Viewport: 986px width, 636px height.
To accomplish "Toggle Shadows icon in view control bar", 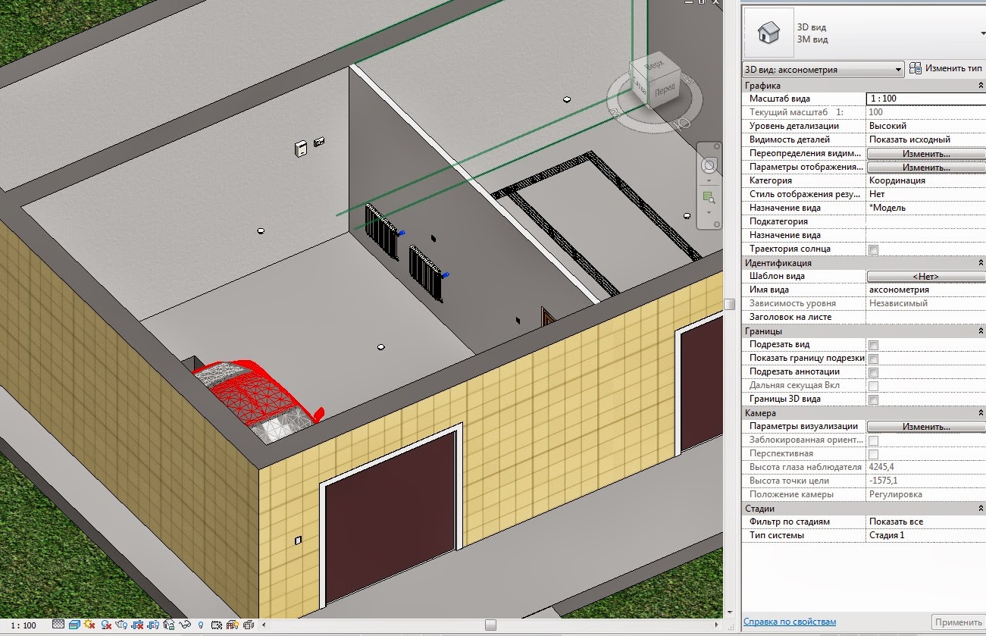I will click(106, 625).
